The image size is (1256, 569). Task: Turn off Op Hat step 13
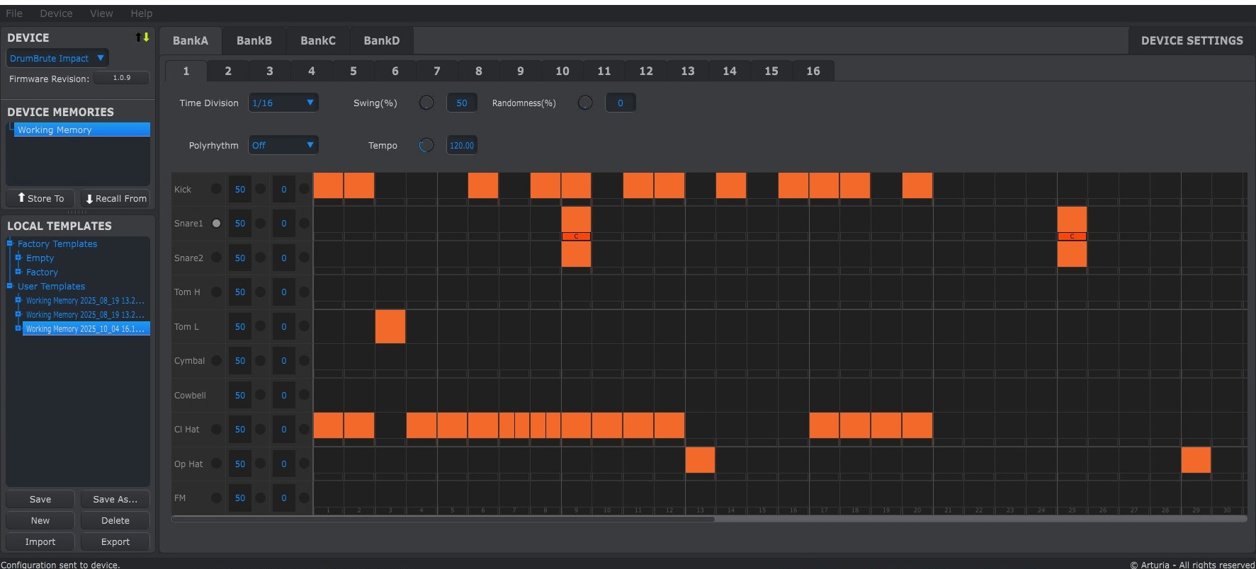tap(700, 460)
